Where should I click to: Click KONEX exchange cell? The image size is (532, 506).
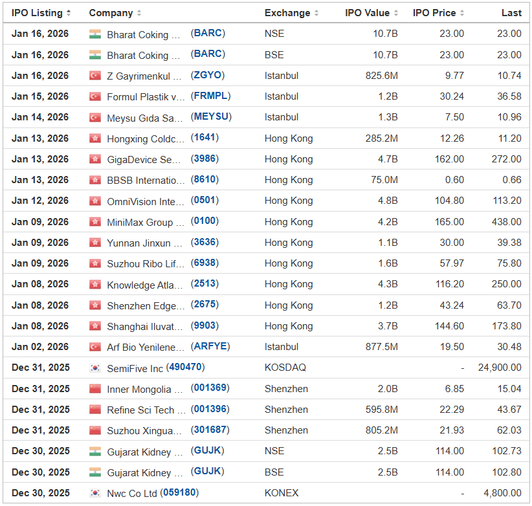[282, 493]
